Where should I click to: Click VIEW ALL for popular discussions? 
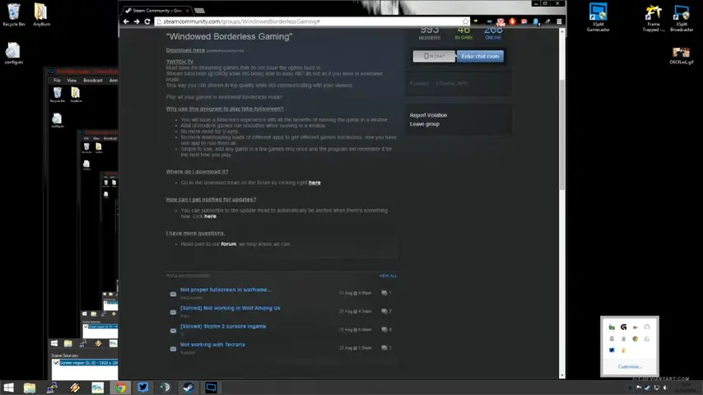coord(388,276)
